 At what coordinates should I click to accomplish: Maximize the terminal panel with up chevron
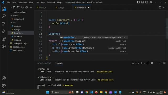160,63
